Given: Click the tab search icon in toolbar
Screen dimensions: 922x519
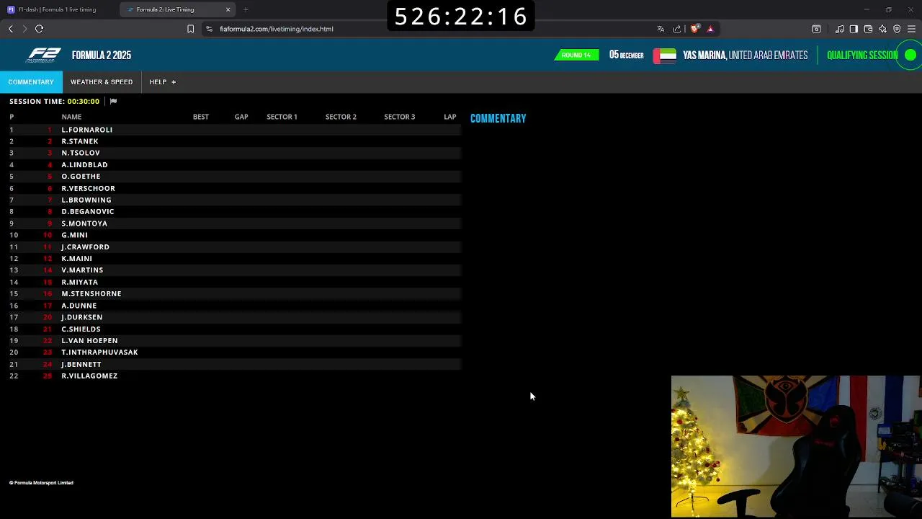Looking at the screenshot, I should point(816,29).
